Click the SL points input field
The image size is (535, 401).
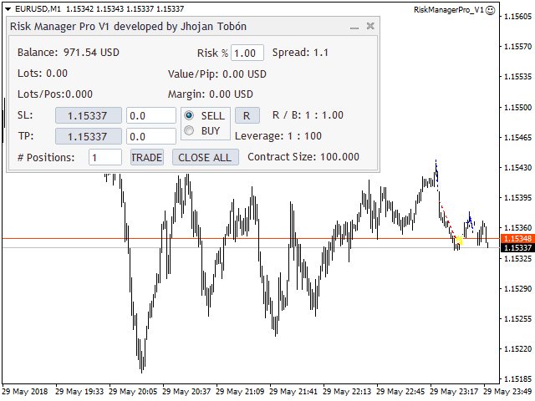pos(150,115)
